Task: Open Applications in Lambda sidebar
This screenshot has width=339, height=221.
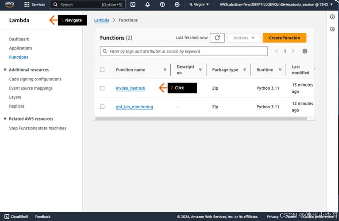Action: pos(20,48)
